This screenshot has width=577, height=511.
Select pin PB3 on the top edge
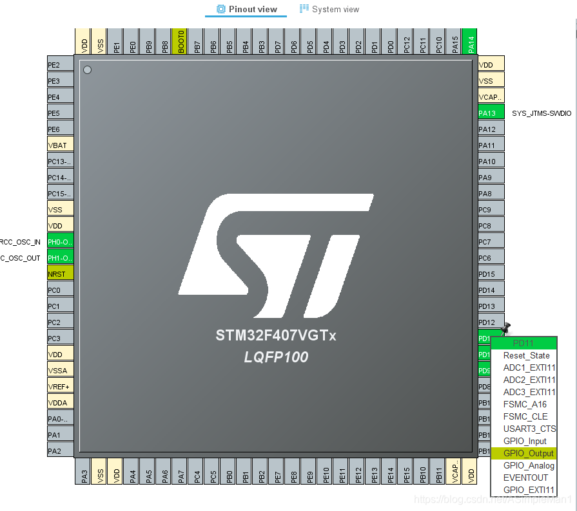pos(260,41)
